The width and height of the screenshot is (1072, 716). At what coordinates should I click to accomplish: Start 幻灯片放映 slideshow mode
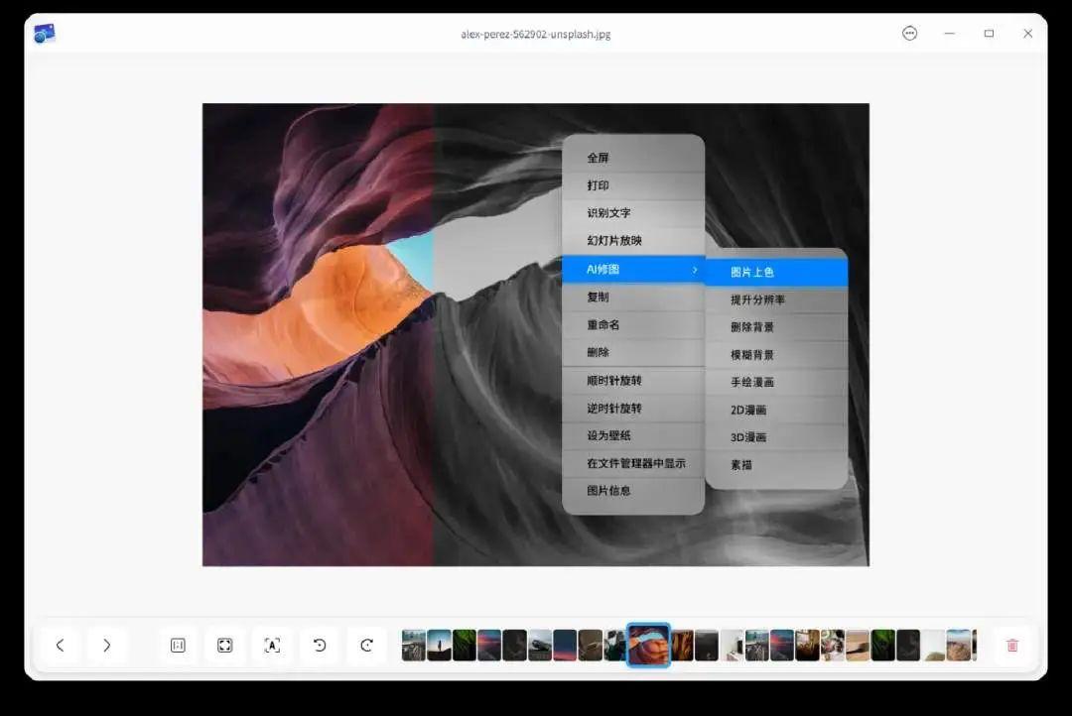pos(613,240)
